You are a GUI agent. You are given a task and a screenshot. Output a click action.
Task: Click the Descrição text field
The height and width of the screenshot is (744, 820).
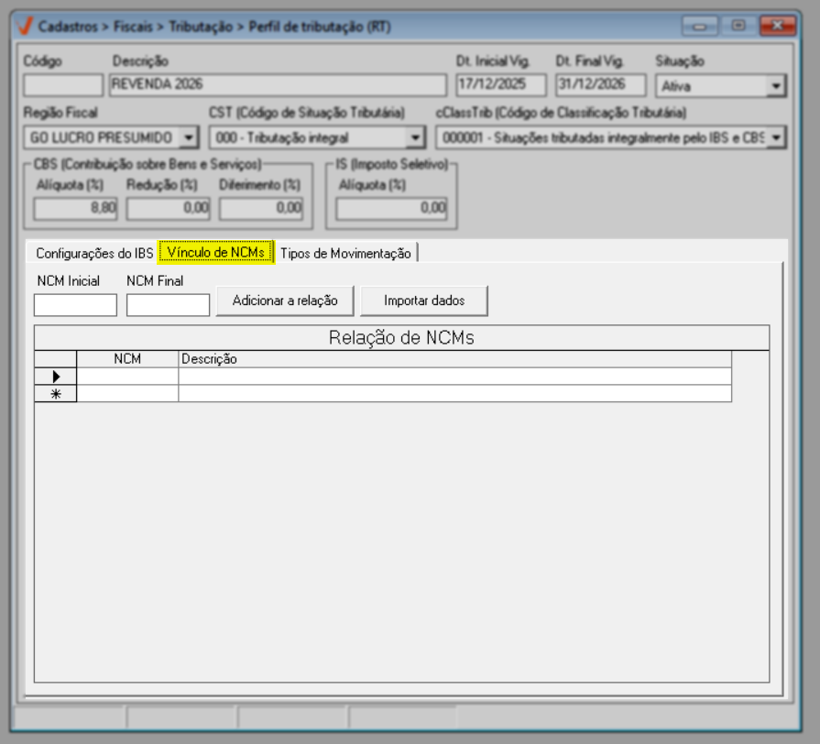tap(278, 85)
